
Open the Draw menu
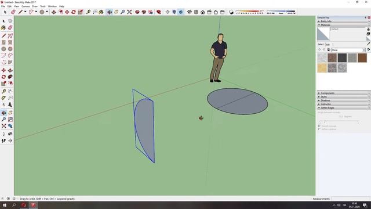pyautogui.click(x=35, y=6)
